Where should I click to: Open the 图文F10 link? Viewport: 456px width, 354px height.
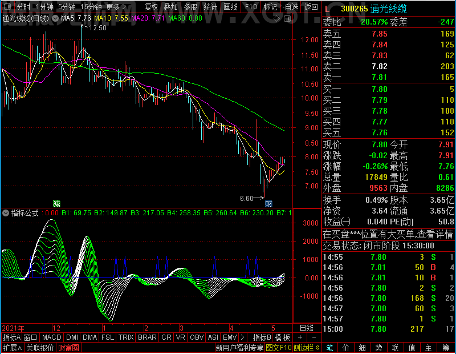[x=279, y=348]
